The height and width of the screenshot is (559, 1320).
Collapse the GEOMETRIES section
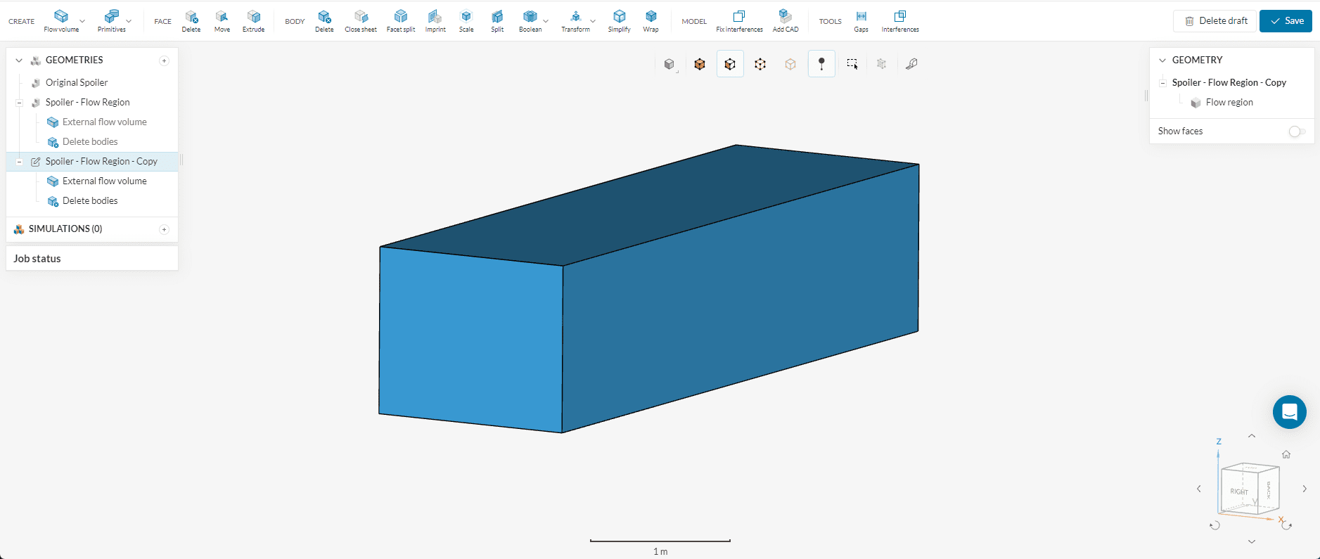tap(19, 60)
